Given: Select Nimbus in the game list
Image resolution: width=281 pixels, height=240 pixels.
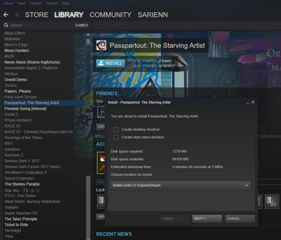Looking at the screenshot, I should (x=11, y=74).
